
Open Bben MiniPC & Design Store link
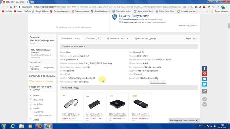click(x=42, y=40)
